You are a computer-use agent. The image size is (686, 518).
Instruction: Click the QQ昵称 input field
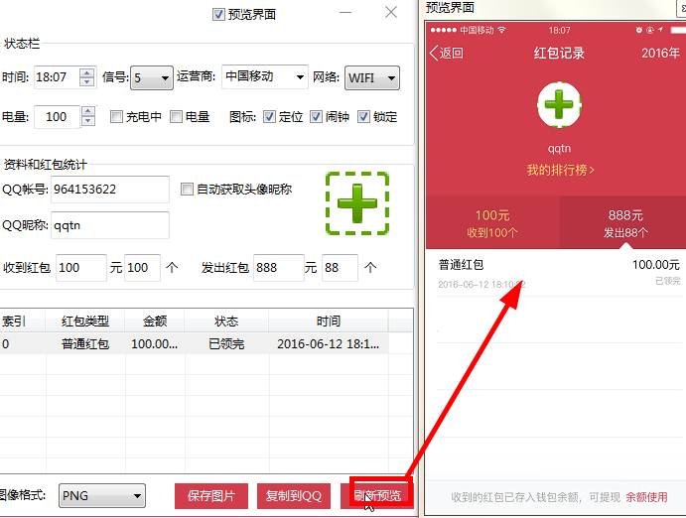pos(110,225)
